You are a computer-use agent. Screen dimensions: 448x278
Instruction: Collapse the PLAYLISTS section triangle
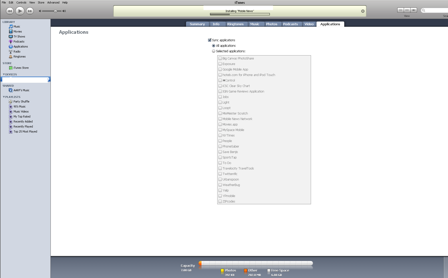[4, 97]
